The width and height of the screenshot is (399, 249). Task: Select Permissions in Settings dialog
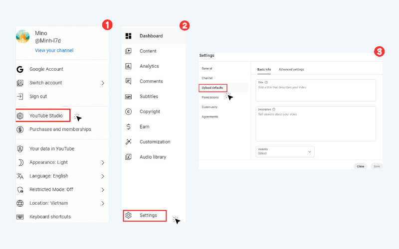coord(210,97)
